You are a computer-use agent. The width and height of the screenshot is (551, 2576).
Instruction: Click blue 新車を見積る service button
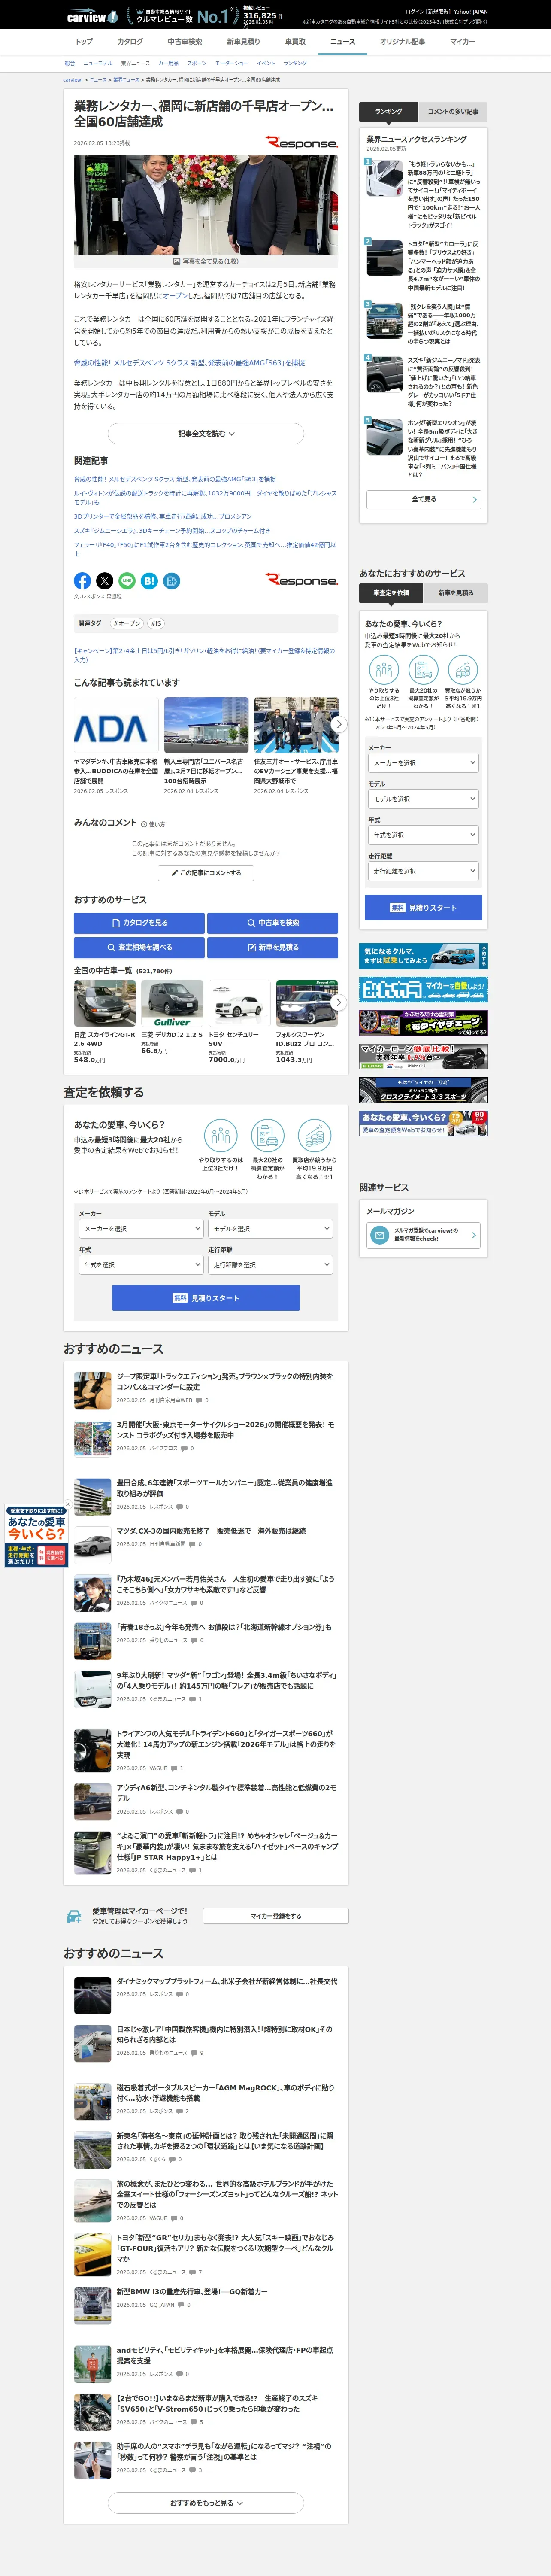click(273, 947)
